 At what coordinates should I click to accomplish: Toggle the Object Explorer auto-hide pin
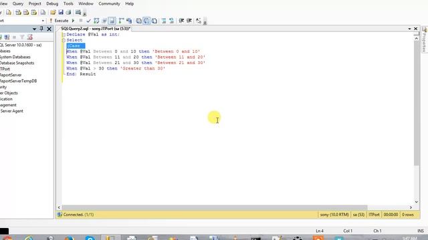pyautogui.click(x=41, y=29)
